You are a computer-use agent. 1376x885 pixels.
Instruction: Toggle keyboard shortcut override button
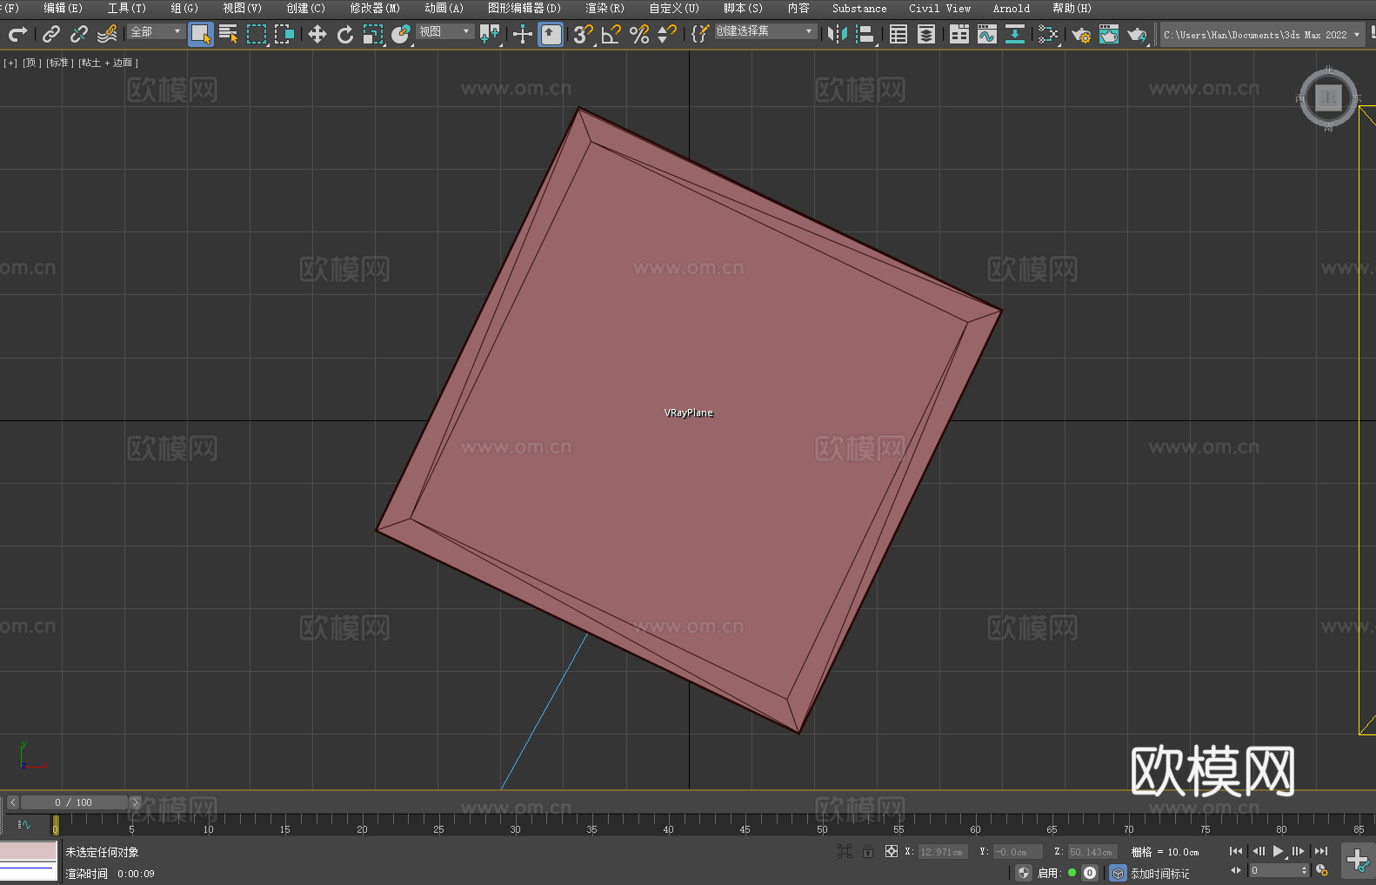[551, 34]
